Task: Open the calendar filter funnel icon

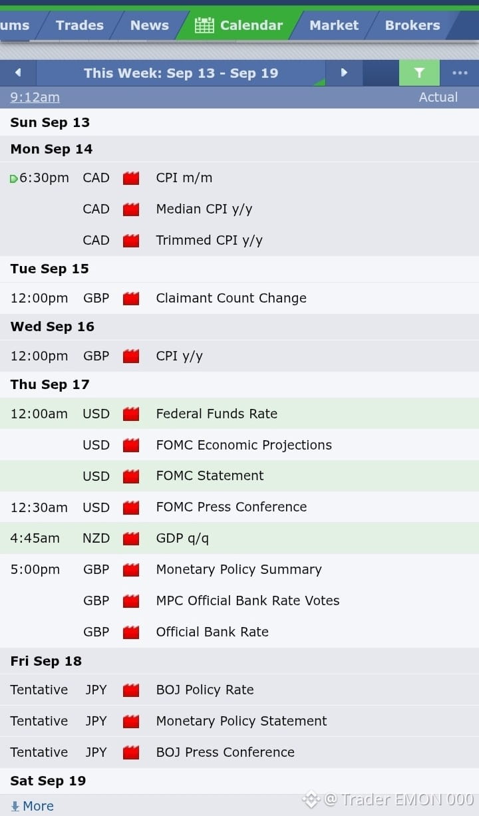Action: (419, 72)
